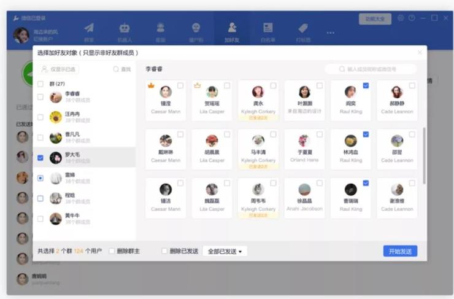
Task: Close the 选择加好友对象 dialog
Action: pyautogui.click(x=420, y=52)
